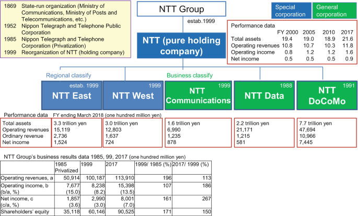This screenshot has width=358, height=216.
Task: Click NTT Communications' "1.6 trillion yen"
Action: [183, 123]
